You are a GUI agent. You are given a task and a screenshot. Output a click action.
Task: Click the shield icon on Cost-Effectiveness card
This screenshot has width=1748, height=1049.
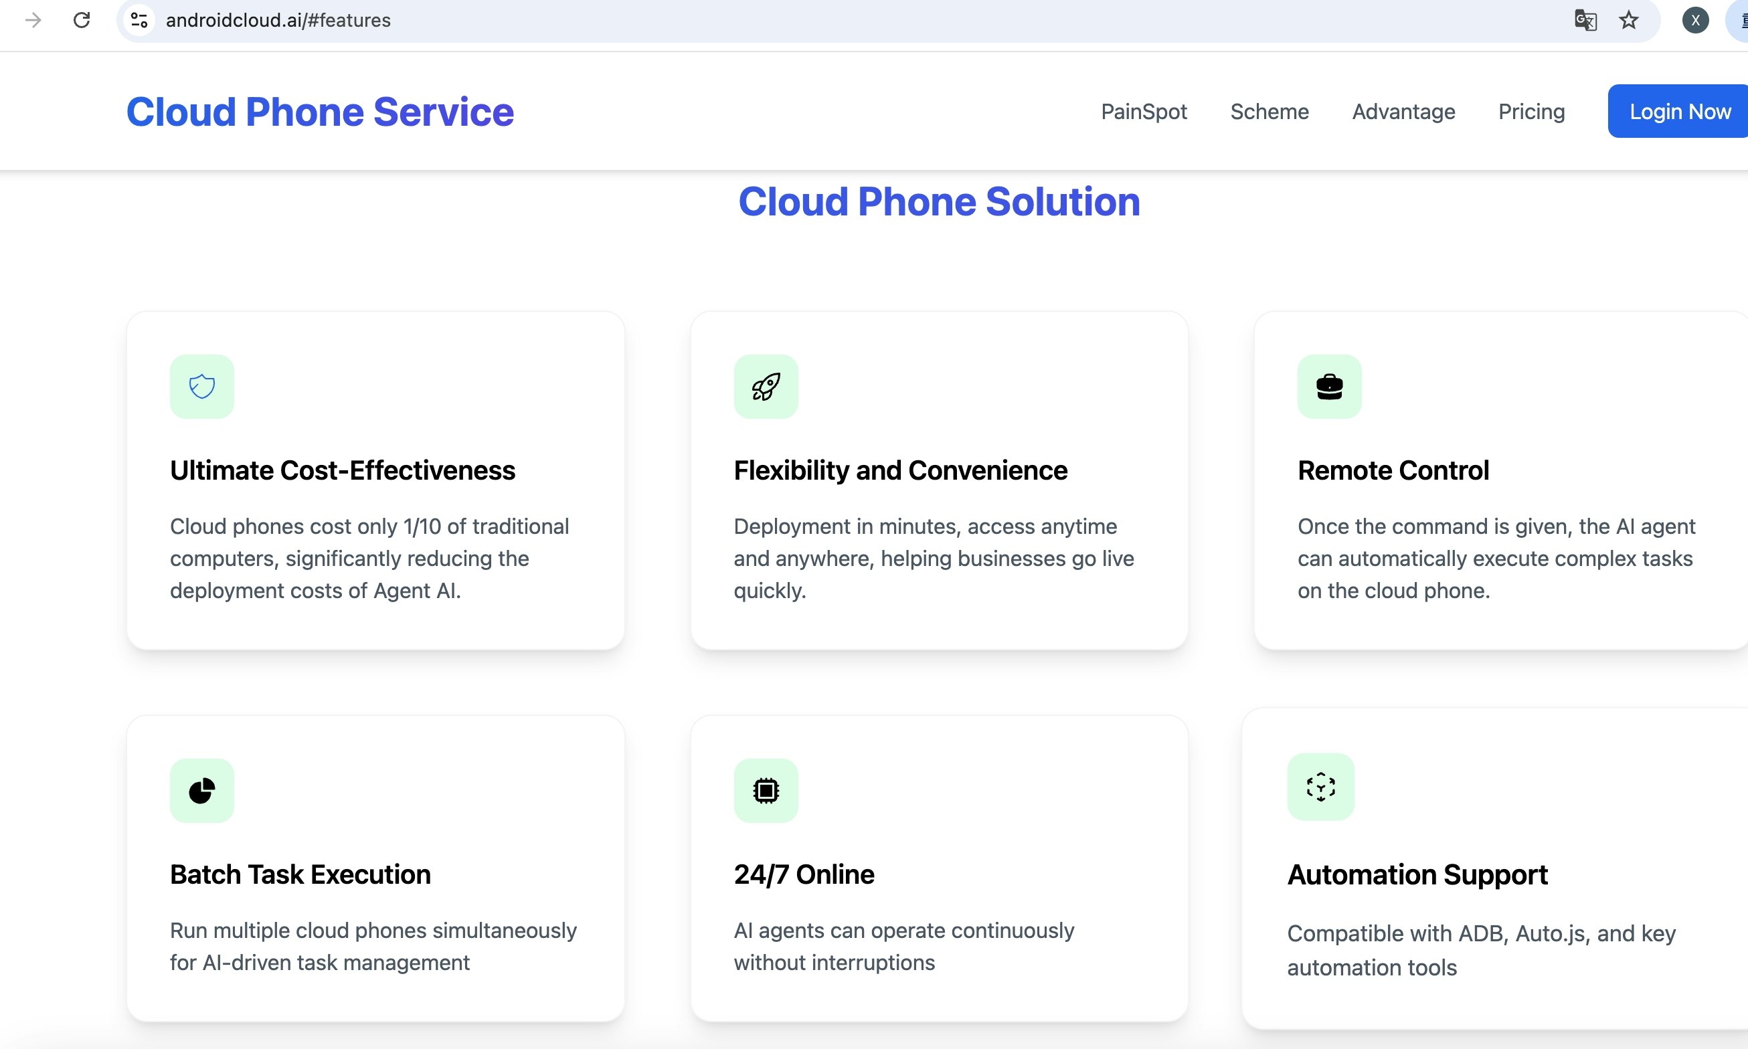point(201,387)
